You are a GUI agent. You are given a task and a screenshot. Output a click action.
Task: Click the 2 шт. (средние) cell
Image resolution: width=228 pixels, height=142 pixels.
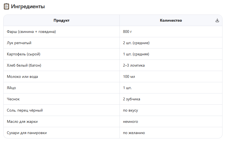point(136,43)
